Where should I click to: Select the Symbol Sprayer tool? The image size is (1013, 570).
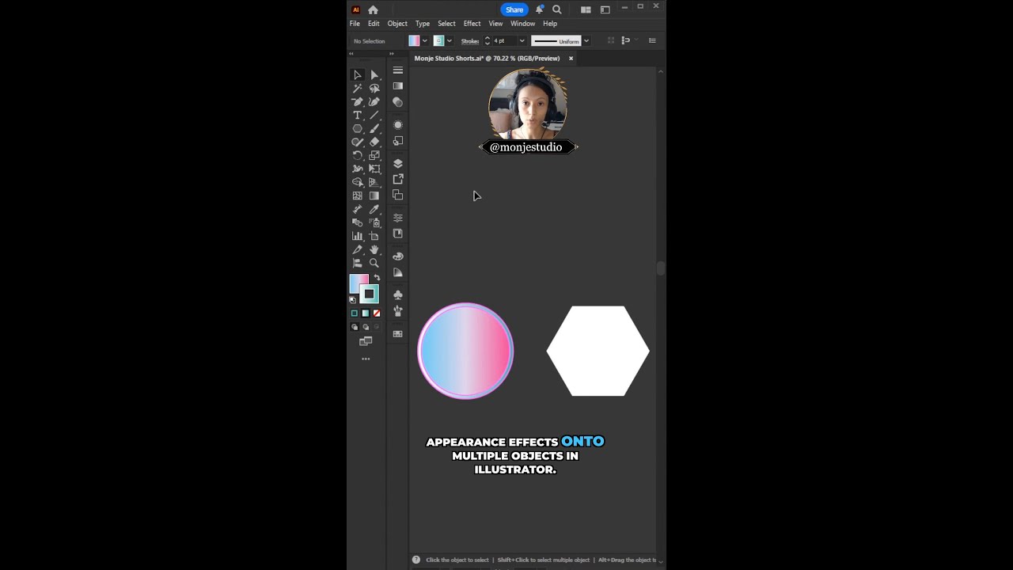(x=374, y=223)
